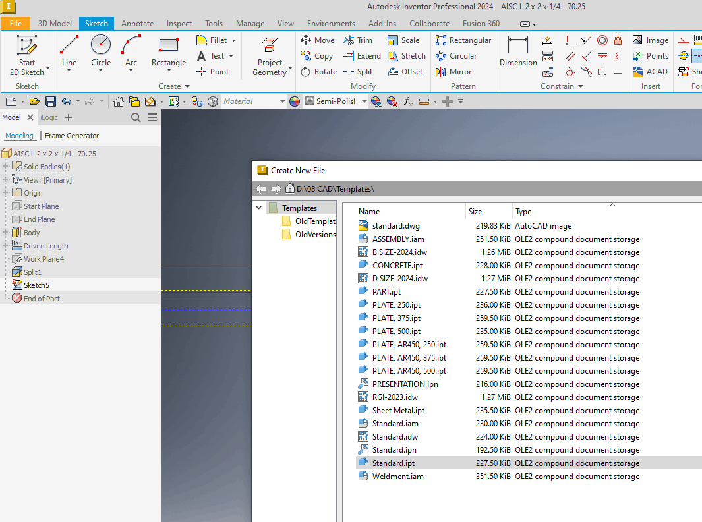The height and width of the screenshot is (522, 702).
Task: Apply the Equal constraint
Action: pyautogui.click(x=618, y=72)
